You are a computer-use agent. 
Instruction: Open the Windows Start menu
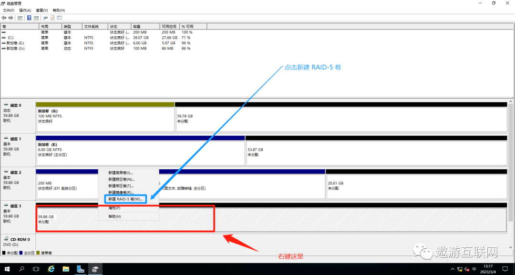pos(7,269)
